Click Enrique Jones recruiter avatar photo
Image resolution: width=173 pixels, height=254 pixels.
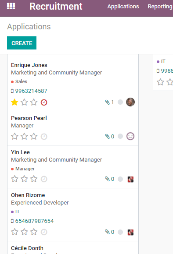130,102
